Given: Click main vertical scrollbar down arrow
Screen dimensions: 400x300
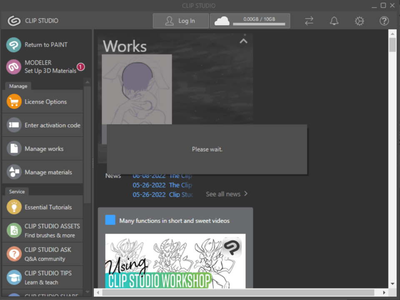Looking at the screenshot, I should pos(392,284).
